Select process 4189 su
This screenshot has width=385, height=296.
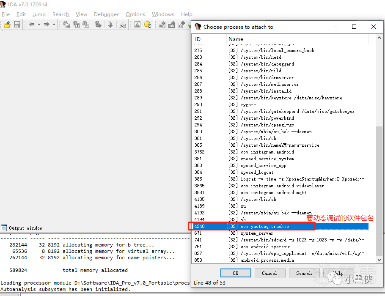pos(281,206)
